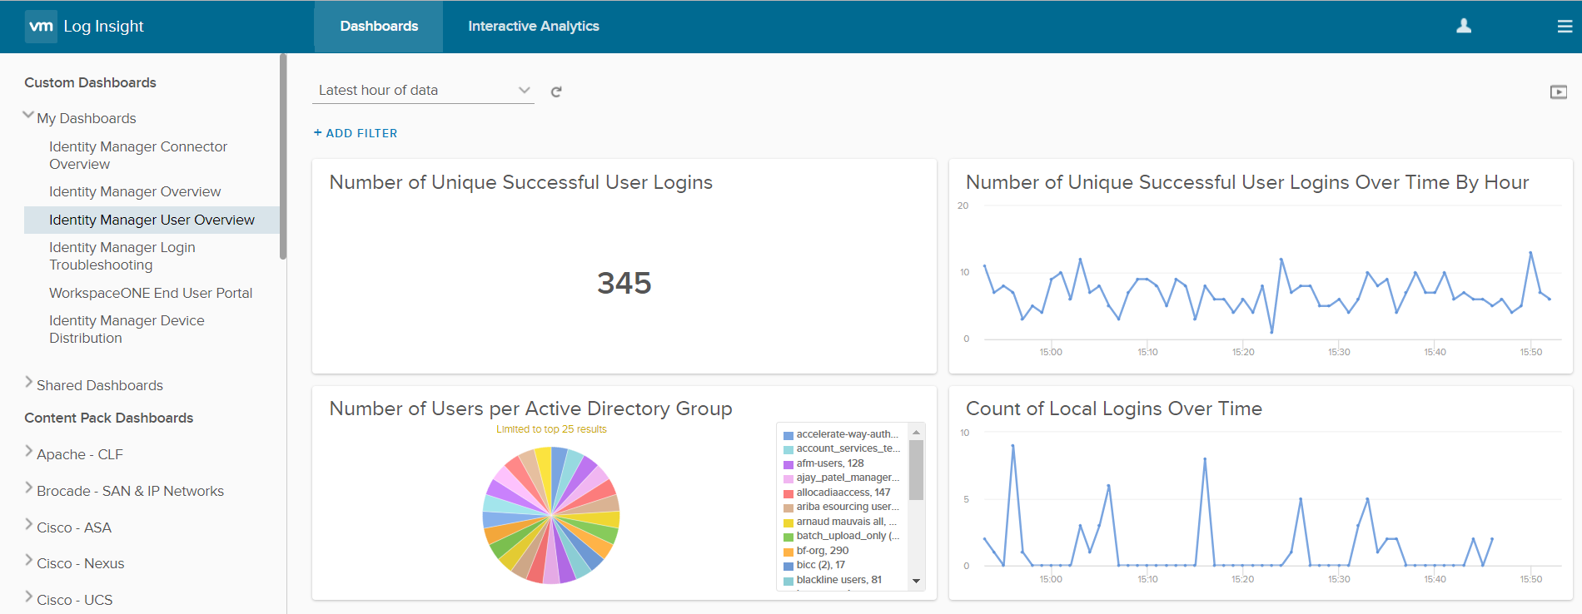Expand Cisco - ASA content pack
Viewport: 1582px width, 614px height.
[29, 525]
